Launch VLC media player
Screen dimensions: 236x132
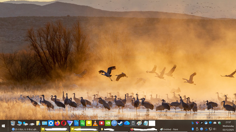[95, 123]
